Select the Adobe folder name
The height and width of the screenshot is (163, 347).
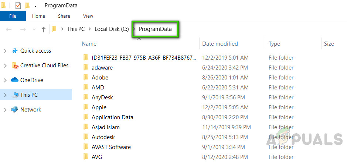pyautogui.click(x=100, y=78)
